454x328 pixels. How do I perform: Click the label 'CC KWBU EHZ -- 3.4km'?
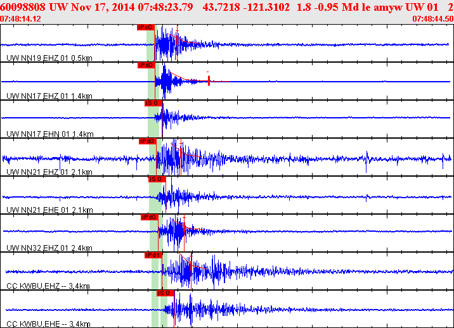point(48,286)
